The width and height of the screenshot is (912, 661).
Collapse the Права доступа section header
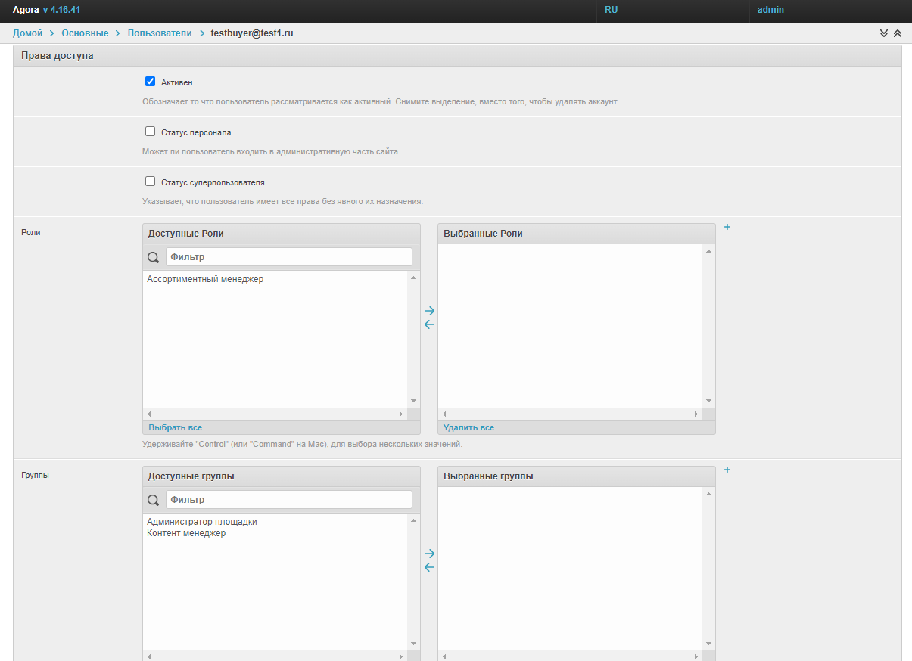tap(58, 56)
